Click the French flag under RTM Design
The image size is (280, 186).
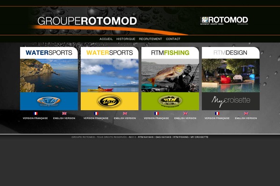[217, 113]
